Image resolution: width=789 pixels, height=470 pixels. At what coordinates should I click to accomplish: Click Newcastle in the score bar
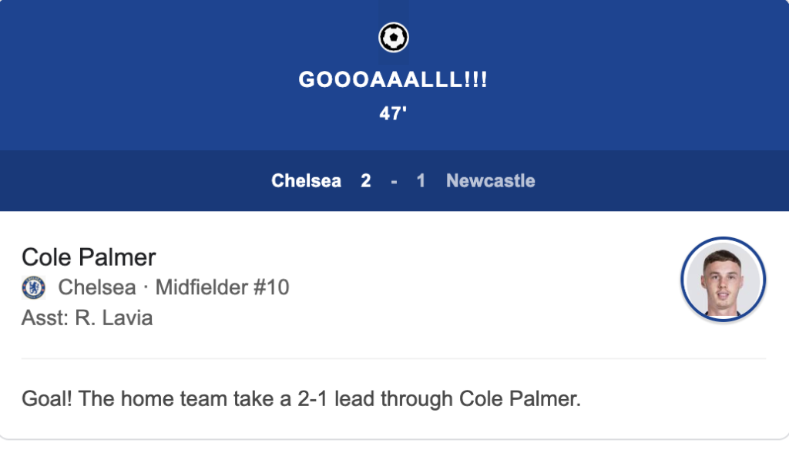(490, 181)
